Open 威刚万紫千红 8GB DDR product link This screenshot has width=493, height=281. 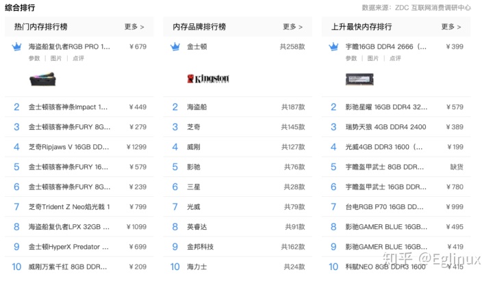[x=68, y=267]
